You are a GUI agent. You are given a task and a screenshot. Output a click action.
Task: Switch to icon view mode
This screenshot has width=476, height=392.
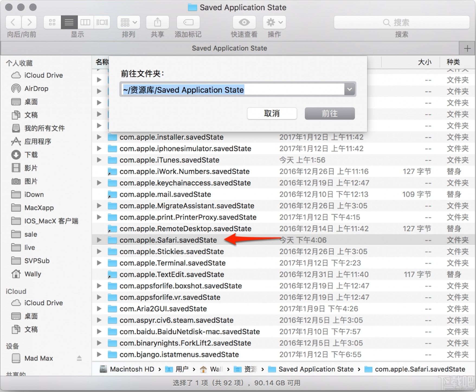pos(52,22)
